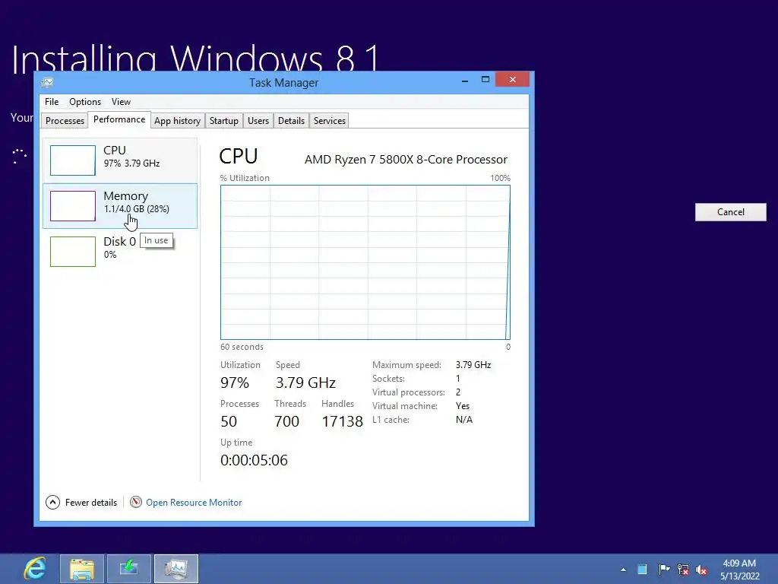Click the Windows setup installer taskbar icon

129,569
